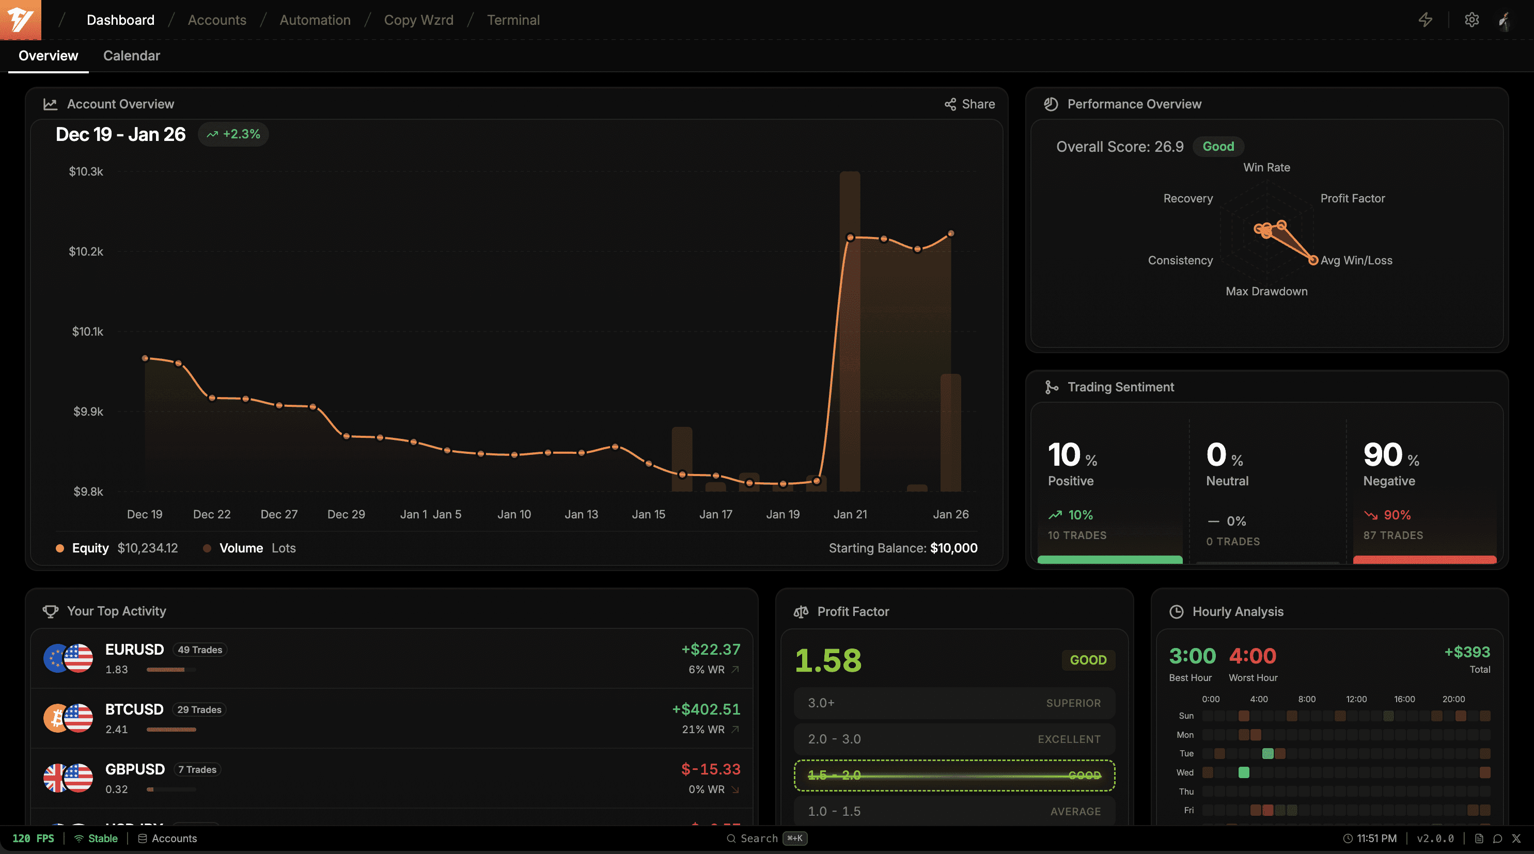Viewport: 1534px width, 854px height.
Task: Open the Accounts menu in top navigation
Action: tap(217, 20)
